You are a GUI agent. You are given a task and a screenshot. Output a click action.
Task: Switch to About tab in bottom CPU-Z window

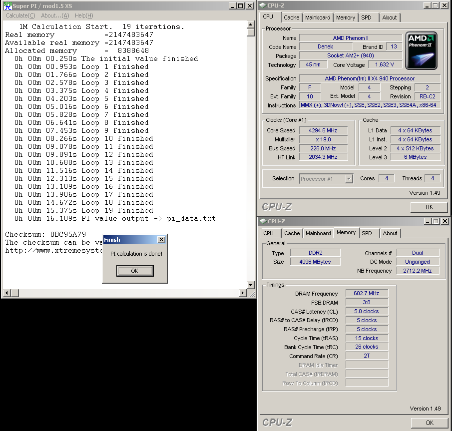[x=390, y=233]
